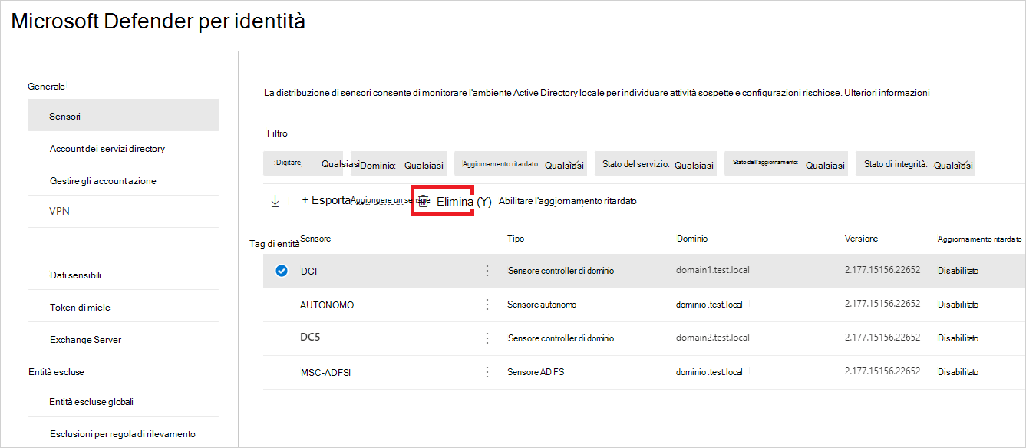The image size is (1026, 448).
Task: Click the domain1.test.local cell
Action: coord(713,271)
